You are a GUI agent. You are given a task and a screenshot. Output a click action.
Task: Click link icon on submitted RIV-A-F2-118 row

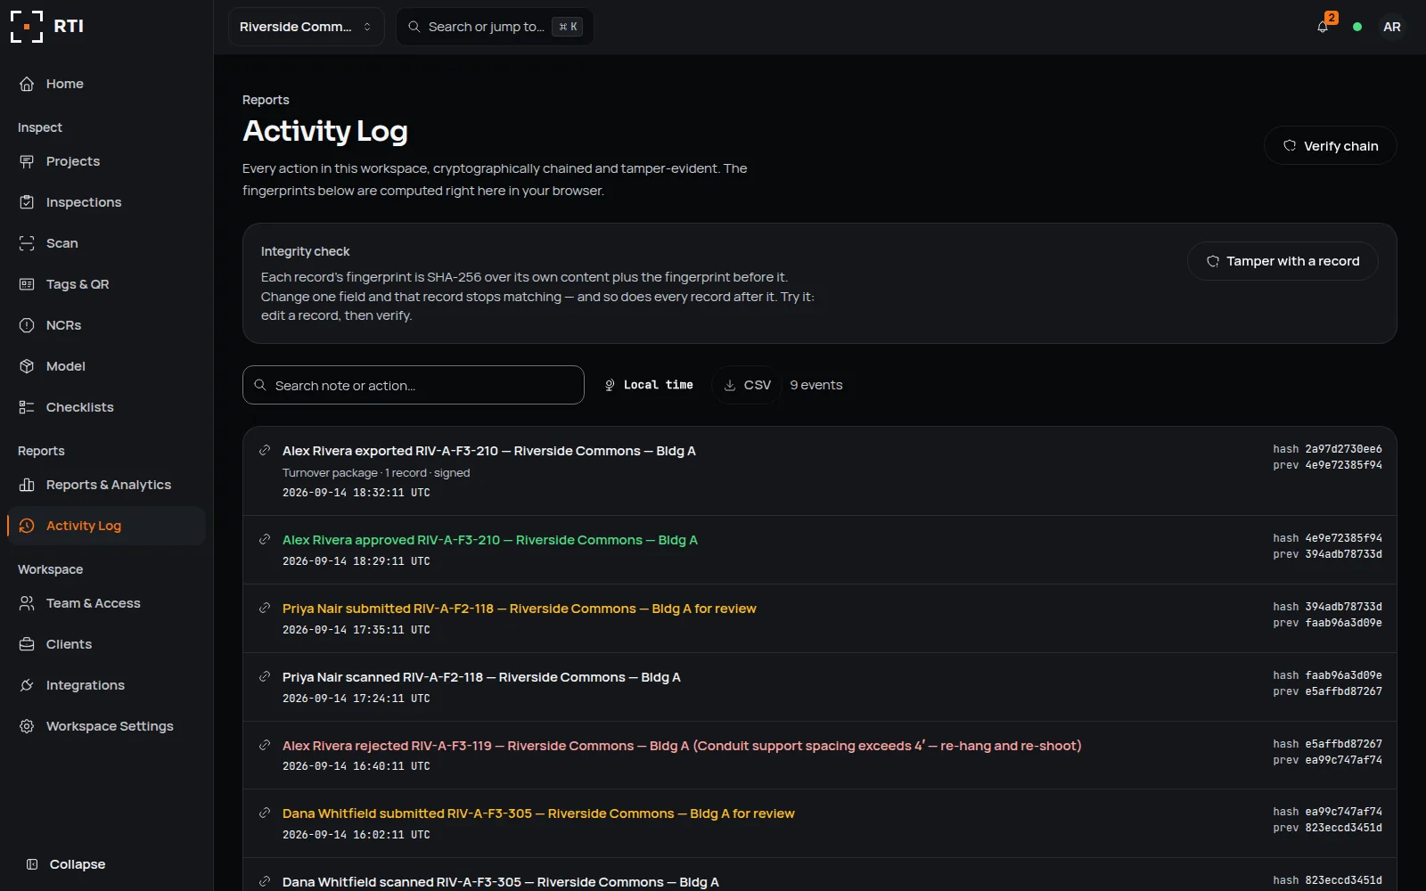(x=265, y=608)
